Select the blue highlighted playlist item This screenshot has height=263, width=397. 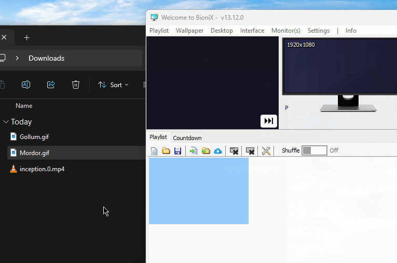(x=199, y=191)
